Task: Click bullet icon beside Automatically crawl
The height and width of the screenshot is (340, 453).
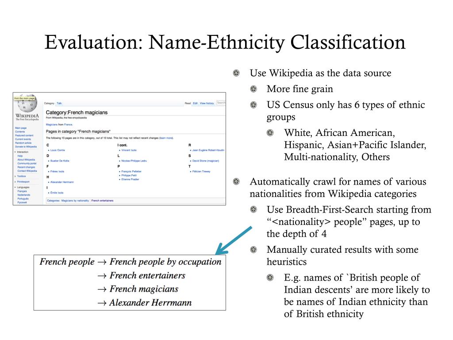Action: [x=236, y=182]
